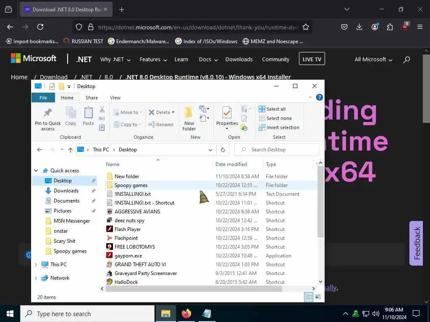Open Firefox downloads panel icon

[359, 27]
